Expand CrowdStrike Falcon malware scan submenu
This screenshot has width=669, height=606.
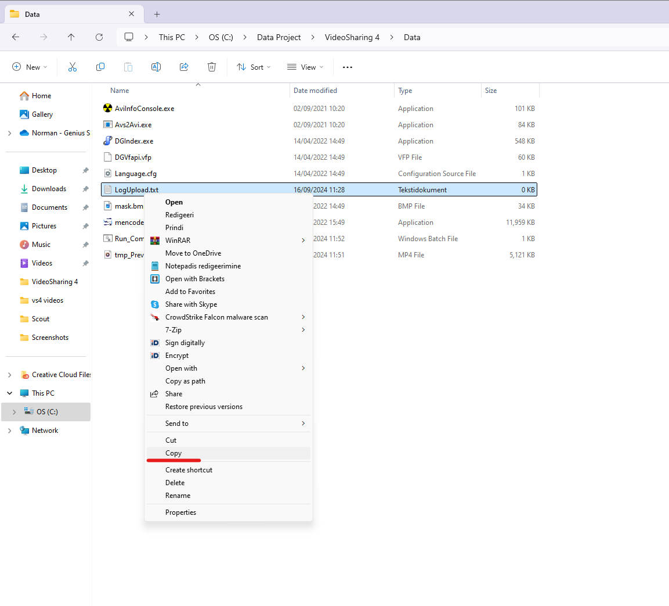303,317
